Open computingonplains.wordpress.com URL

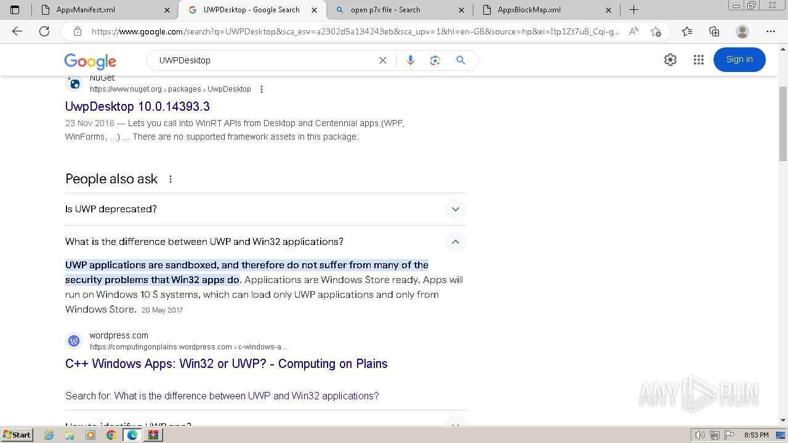click(188, 347)
